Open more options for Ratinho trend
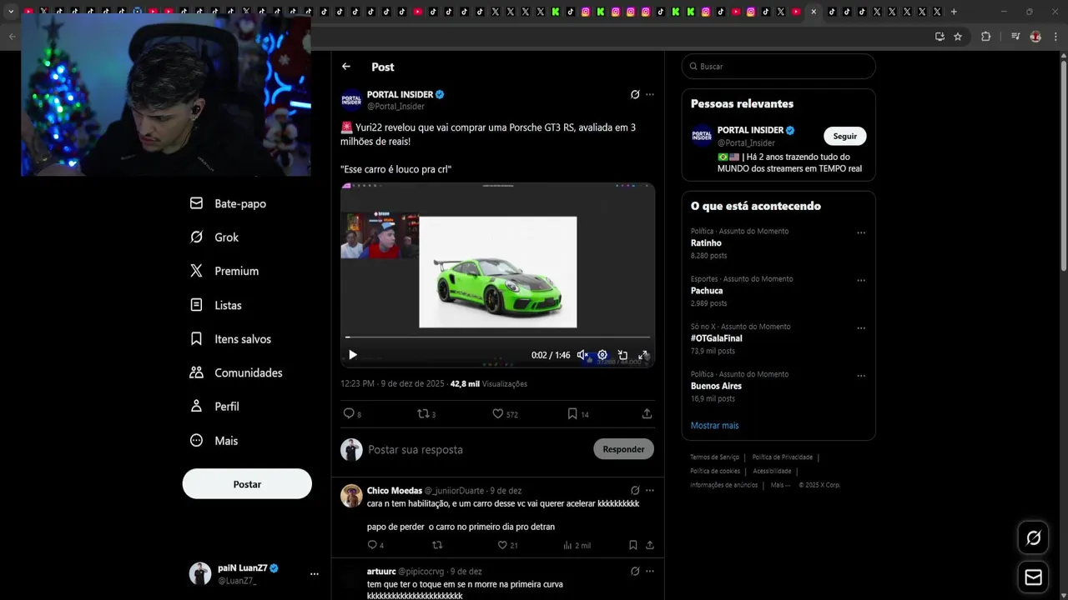This screenshot has height=600, width=1068. click(861, 232)
